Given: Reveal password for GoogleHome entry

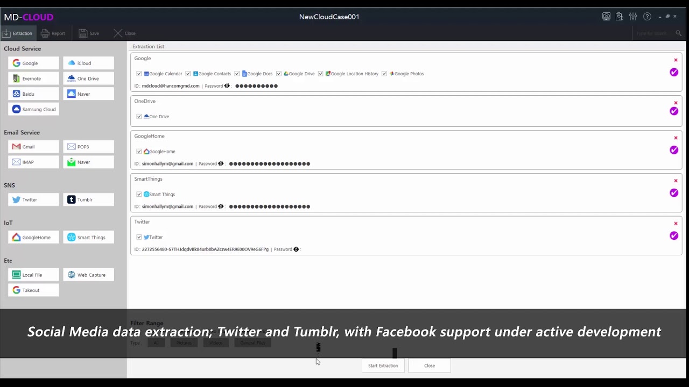Looking at the screenshot, I should pyautogui.click(x=221, y=163).
